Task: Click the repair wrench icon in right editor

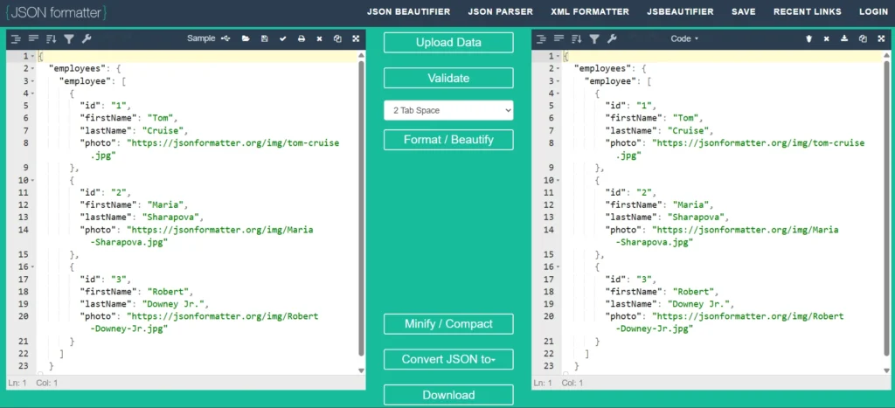Action: tap(613, 38)
